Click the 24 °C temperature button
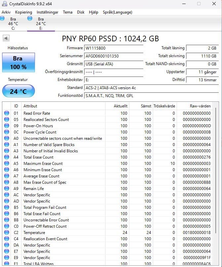This screenshot has width=222, height=267. 19,91
